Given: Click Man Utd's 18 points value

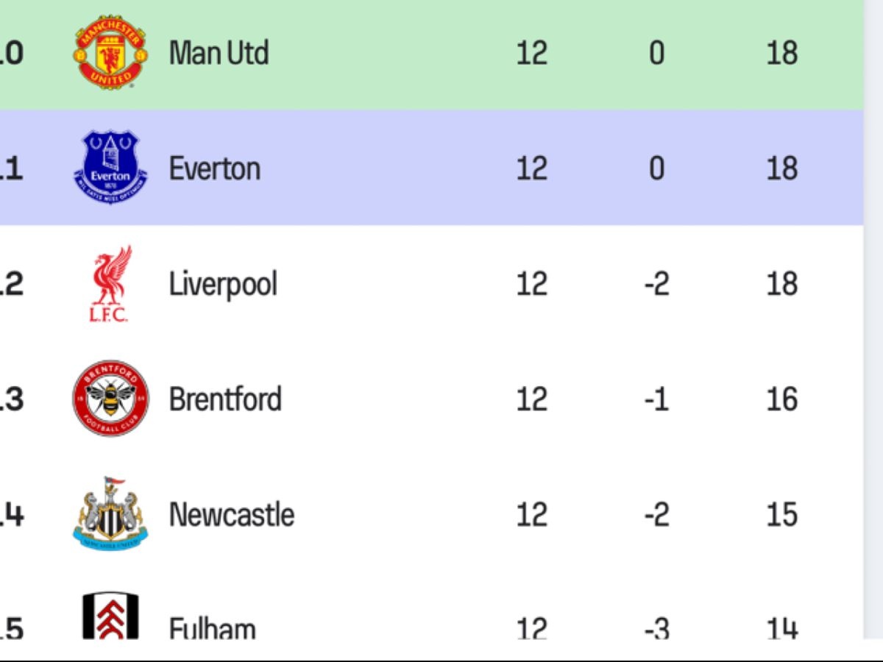Looking at the screenshot, I should click(781, 53).
